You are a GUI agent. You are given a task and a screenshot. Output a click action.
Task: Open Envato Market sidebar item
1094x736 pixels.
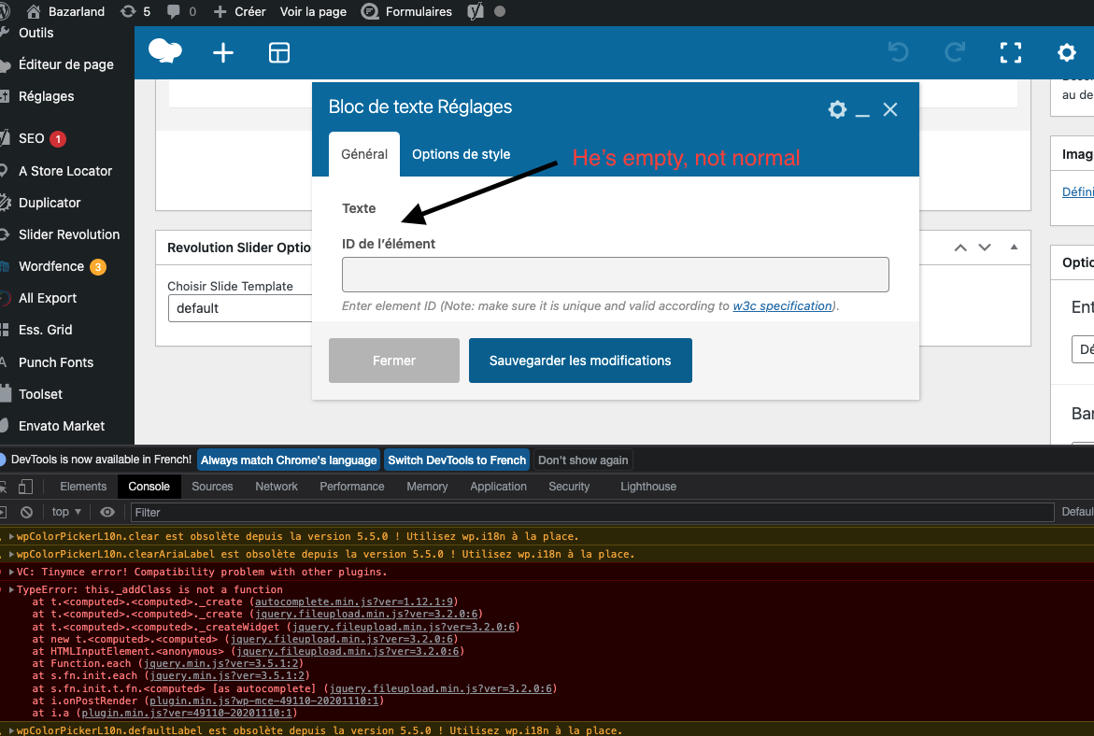[x=62, y=426]
